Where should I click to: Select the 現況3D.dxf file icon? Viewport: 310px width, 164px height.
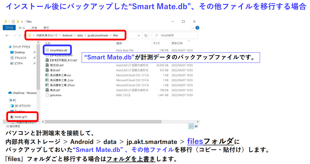point(47,65)
